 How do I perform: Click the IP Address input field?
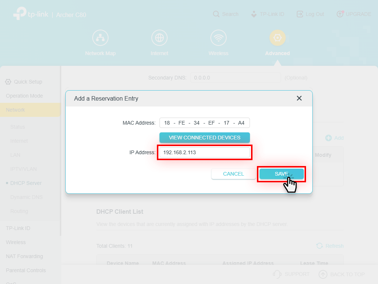(205, 153)
